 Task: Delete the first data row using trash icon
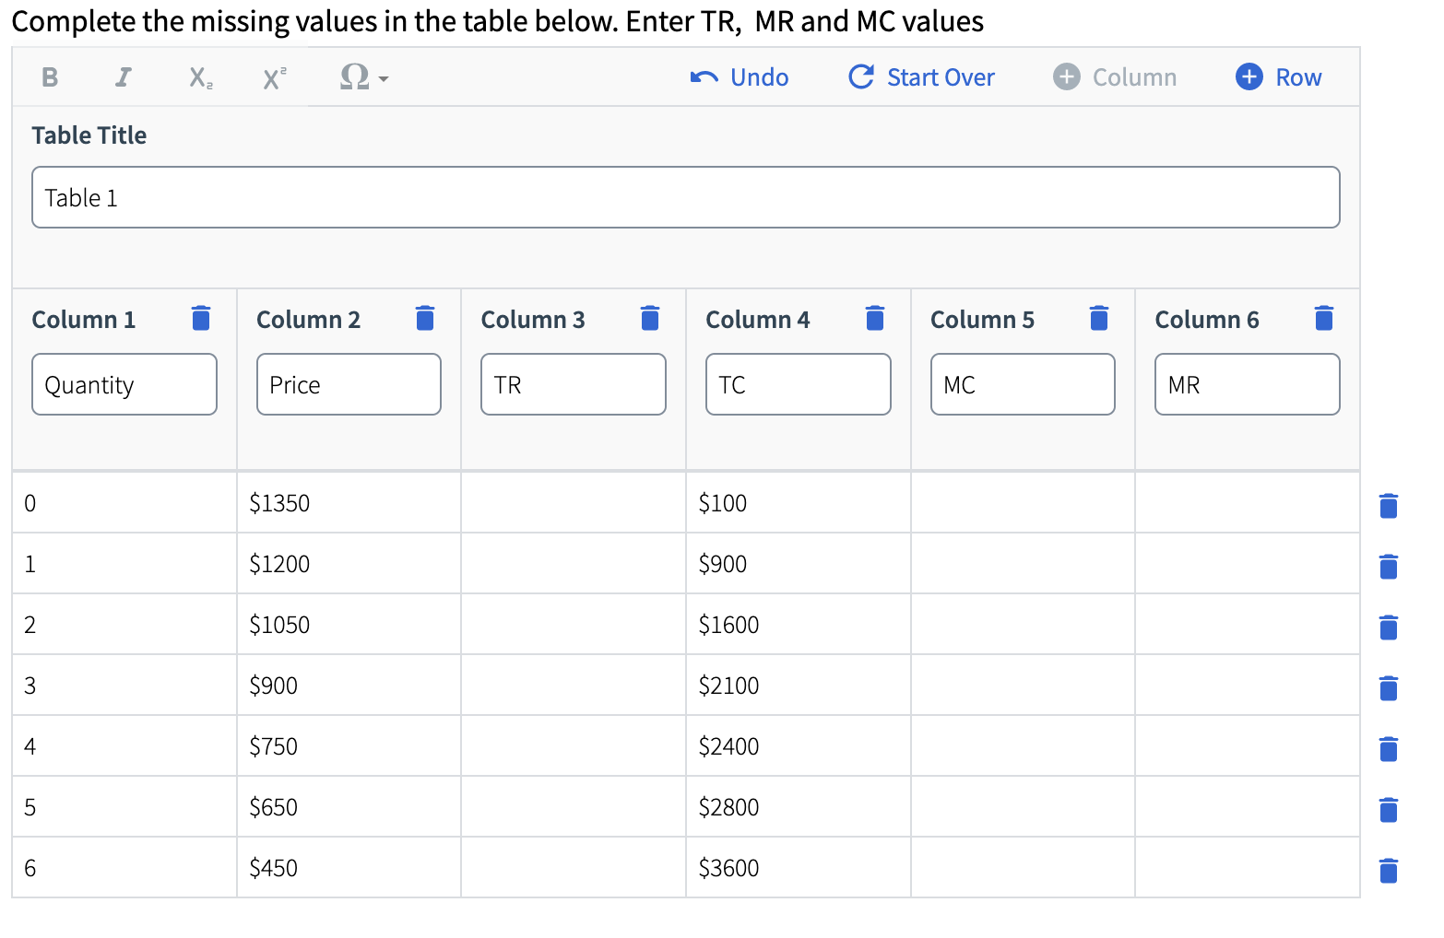1388,505
